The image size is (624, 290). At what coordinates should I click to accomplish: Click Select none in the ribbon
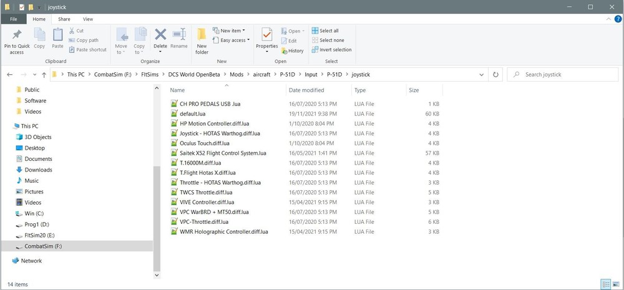[x=328, y=40]
